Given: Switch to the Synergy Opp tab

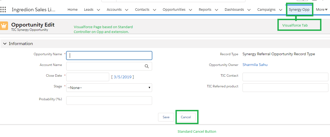Looking at the screenshot, I should click(299, 10).
